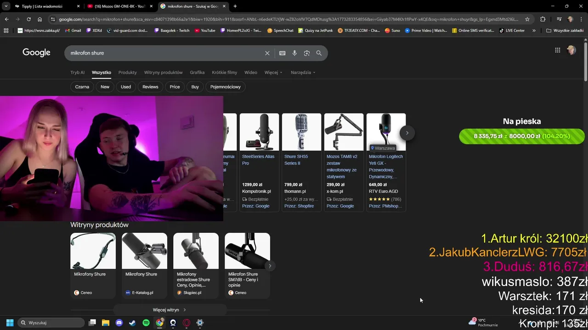The height and width of the screenshot is (330, 588).
Task: Open Task View on the taskbar
Action: pos(92,323)
